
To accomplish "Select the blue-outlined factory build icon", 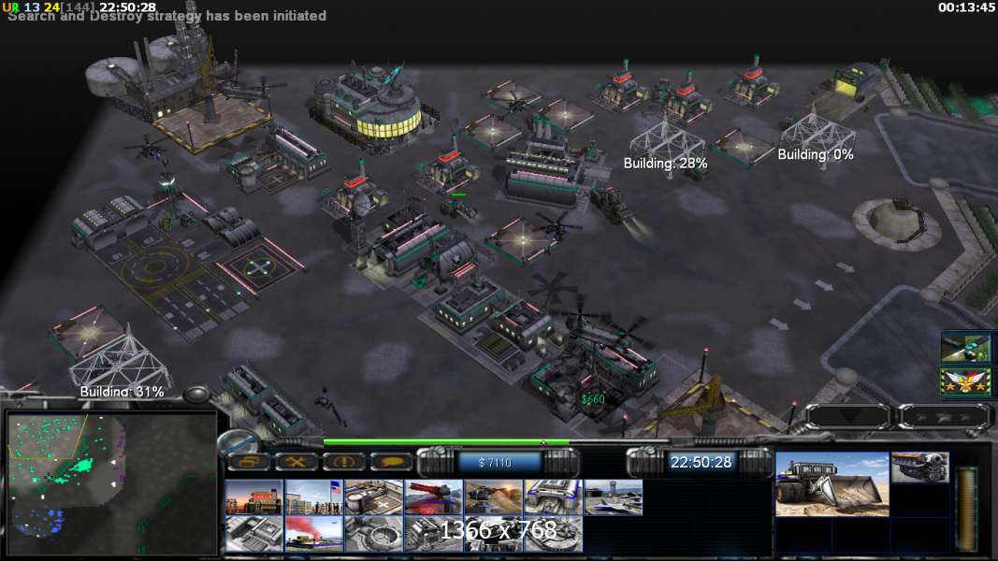I will 553,497.
